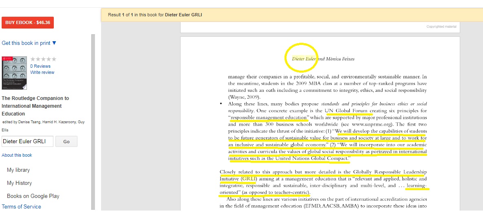Click the highlighted Dieter Euler name on page
Image resolution: width=483 pixels, height=213 pixels.
click(x=304, y=59)
